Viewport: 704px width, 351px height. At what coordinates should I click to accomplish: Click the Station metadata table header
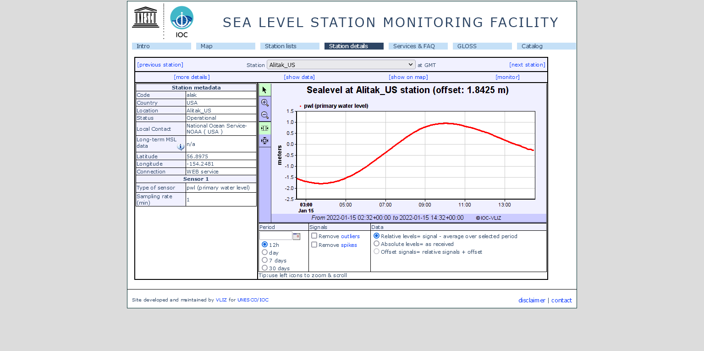196,88
